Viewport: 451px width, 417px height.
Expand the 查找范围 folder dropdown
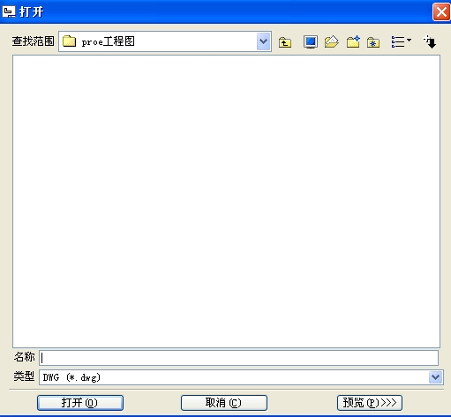pos(263,41)
